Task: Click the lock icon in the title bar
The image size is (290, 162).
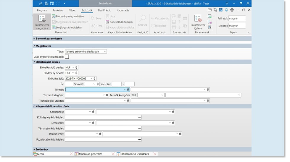Action: click(41, 3)
